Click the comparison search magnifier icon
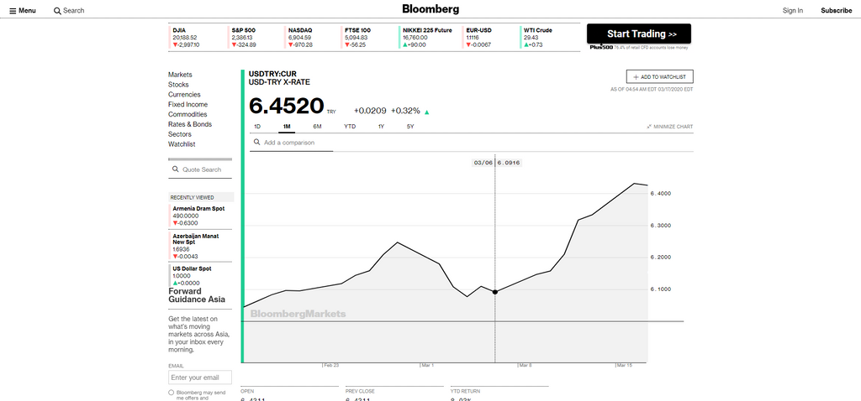Screen dimensions: 861x401 [256, 143]
